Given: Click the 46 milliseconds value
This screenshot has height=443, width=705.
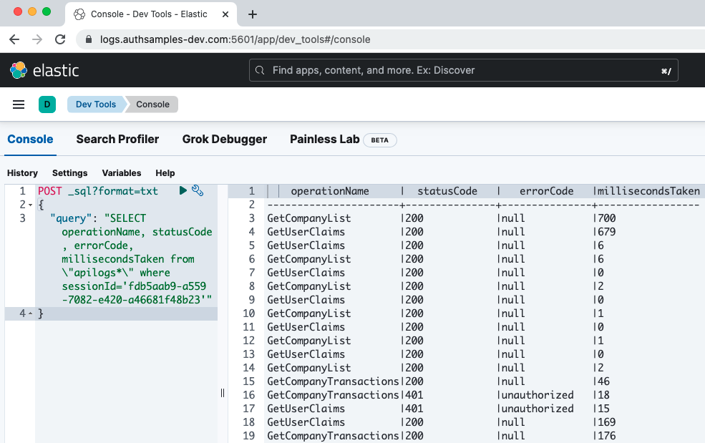Looking at the screenshot, I should pyautogui.click(x=603, y=381).
